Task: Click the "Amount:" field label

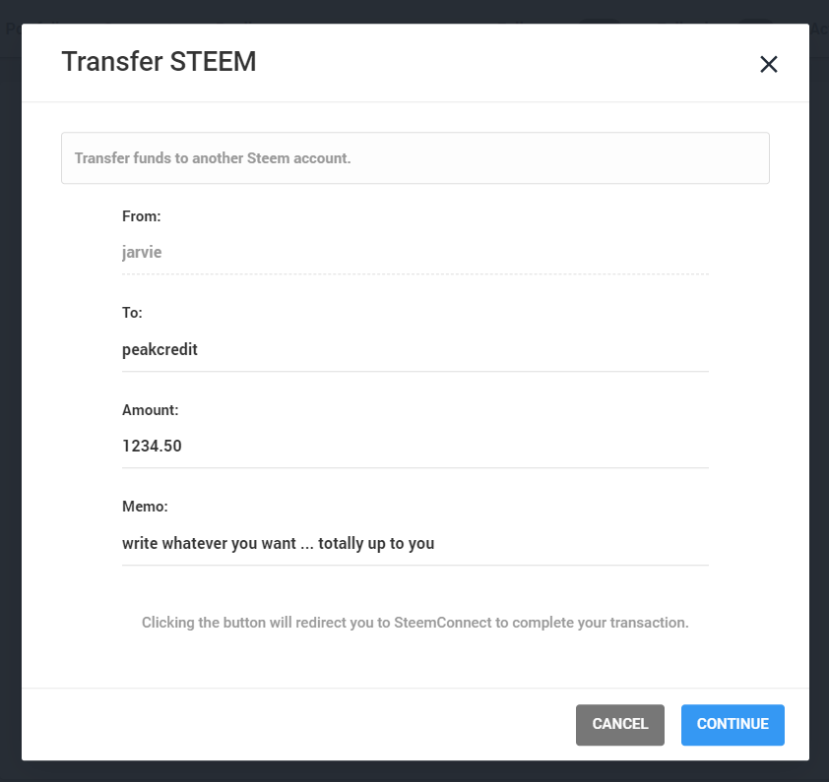Action: [150, 410]
